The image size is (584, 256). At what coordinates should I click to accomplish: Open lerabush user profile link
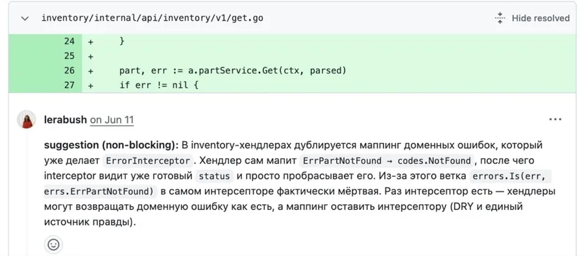pos(65,120)
